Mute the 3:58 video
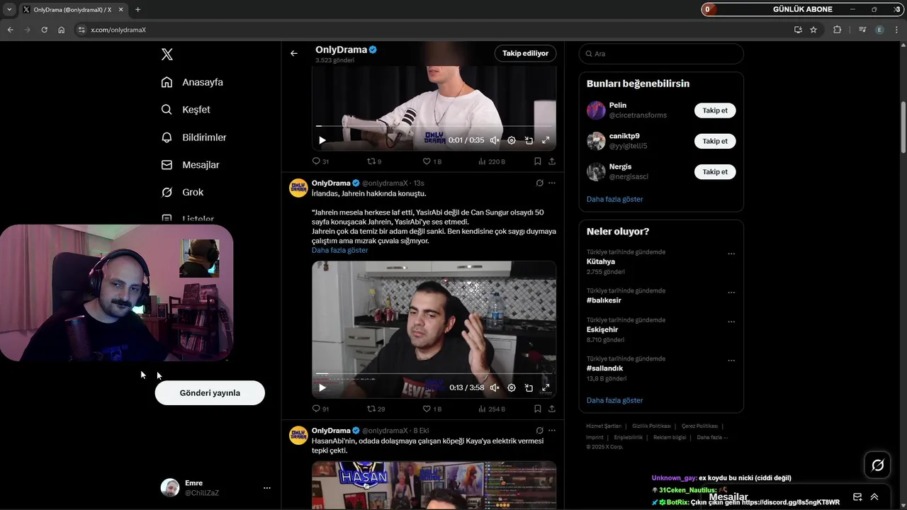 495,387
